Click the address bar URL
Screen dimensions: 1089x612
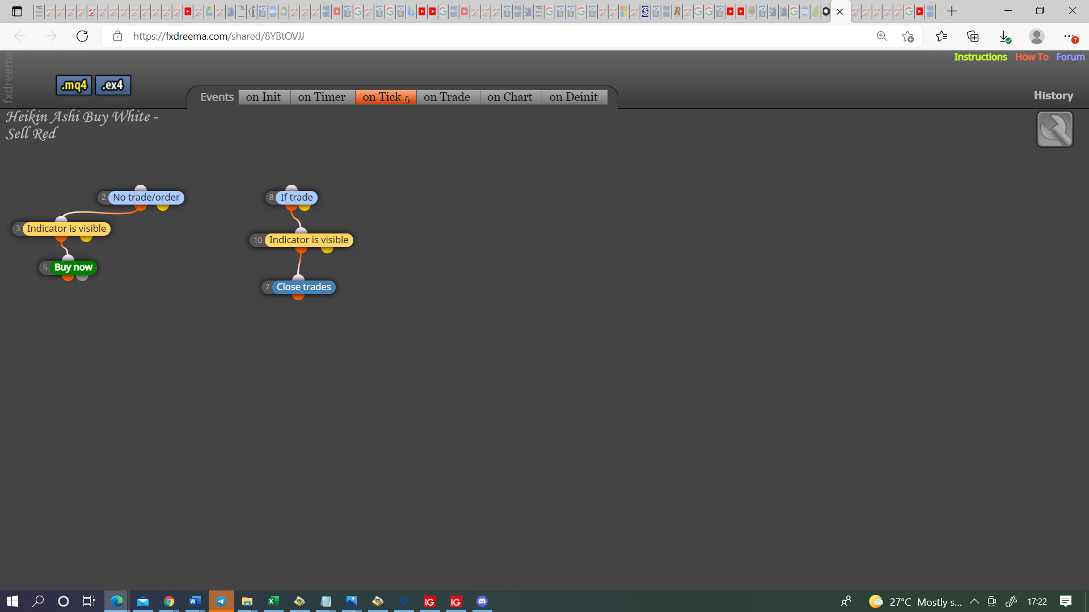218,36
